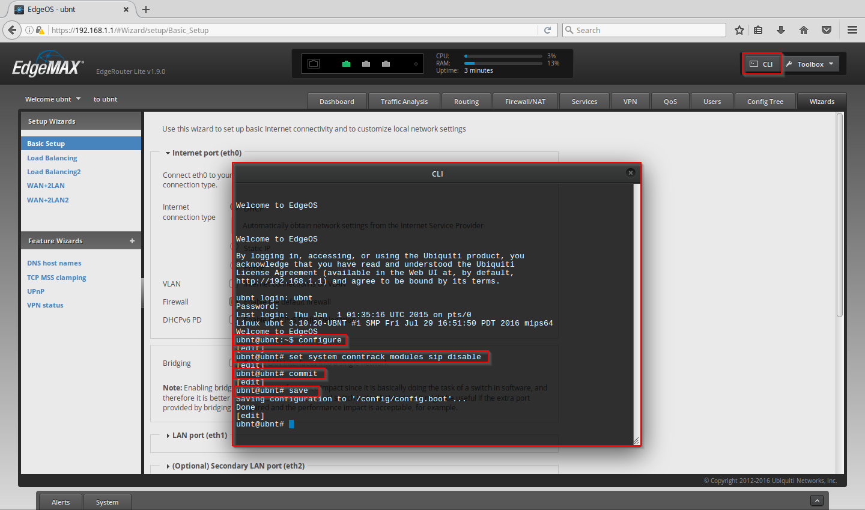Screen dimensions: 865x510
Task: Open the Firefox hamburger menu
Action: [852, 30]
